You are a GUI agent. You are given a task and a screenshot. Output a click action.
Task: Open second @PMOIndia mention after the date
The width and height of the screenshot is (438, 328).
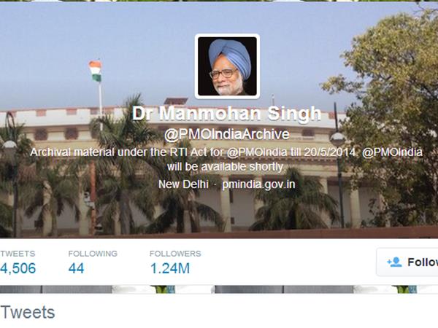coord(392,152)
